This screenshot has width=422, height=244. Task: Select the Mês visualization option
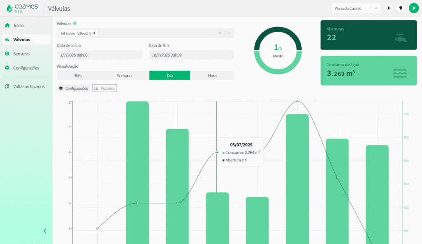click(x=78, y=76)
